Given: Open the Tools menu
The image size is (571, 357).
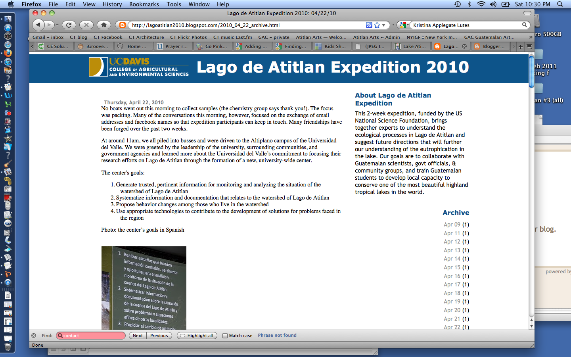Looking at the screenshot, I should [174, 4].
